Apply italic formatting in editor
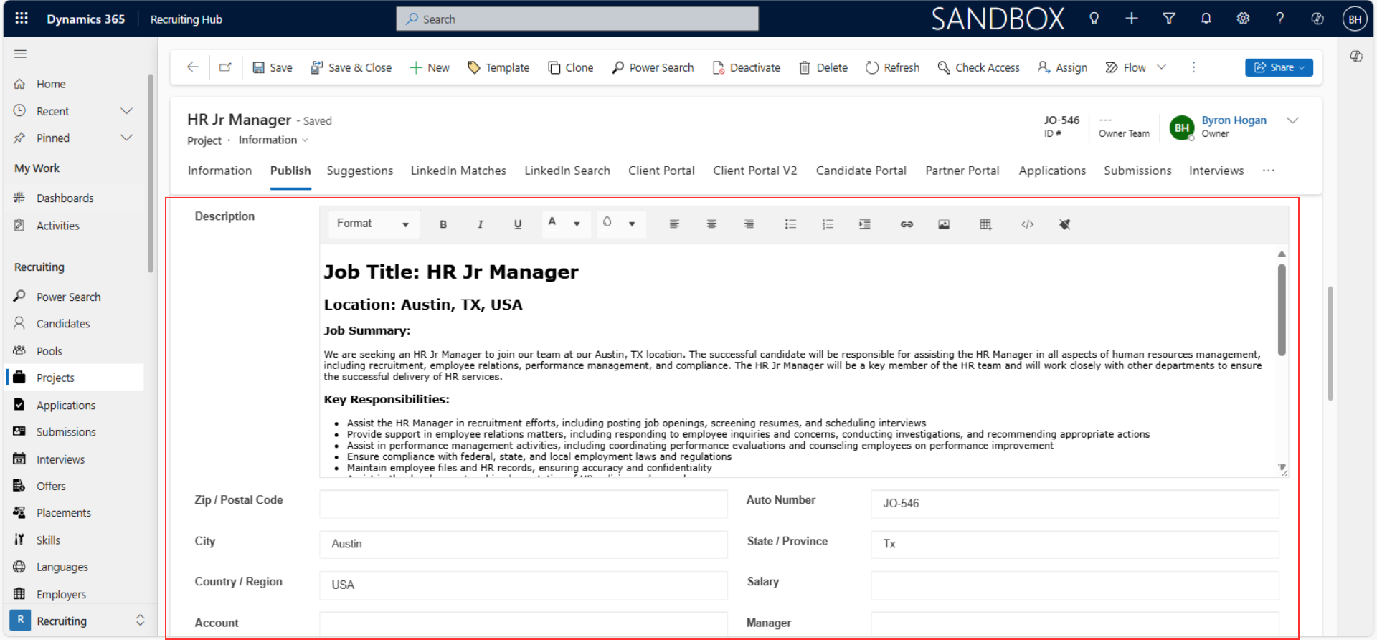The width and height of the screenshot is (1377, 642). click(481, 224)
